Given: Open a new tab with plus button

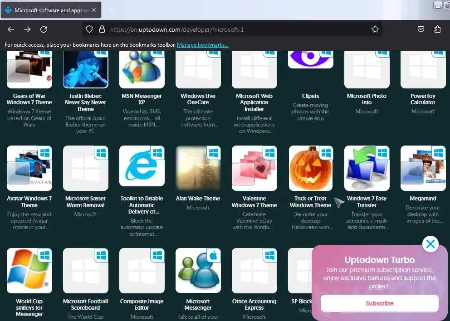Looking at the screenshot, I should 111,10.
